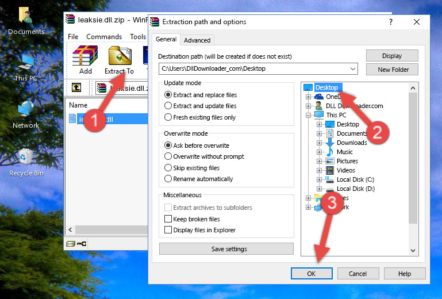Select the Videos film icon in tree
This screenshot has height=299, width=442.
point(330,170)
